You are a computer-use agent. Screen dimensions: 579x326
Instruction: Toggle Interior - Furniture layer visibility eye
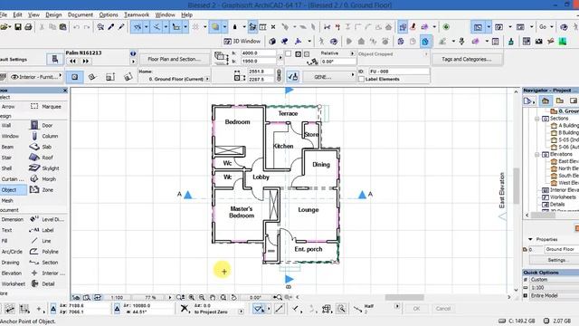14,77
